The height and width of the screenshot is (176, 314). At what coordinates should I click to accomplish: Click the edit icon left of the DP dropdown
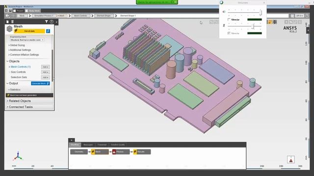click(x=292, y=16)
